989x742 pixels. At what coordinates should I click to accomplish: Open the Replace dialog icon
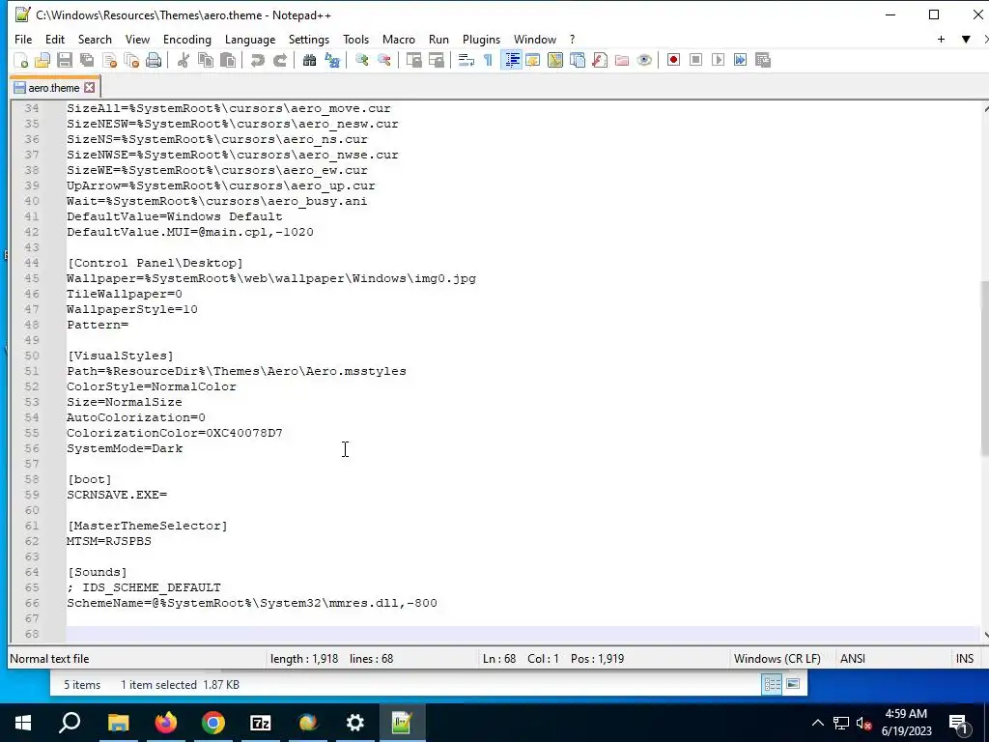coord(332,60)
